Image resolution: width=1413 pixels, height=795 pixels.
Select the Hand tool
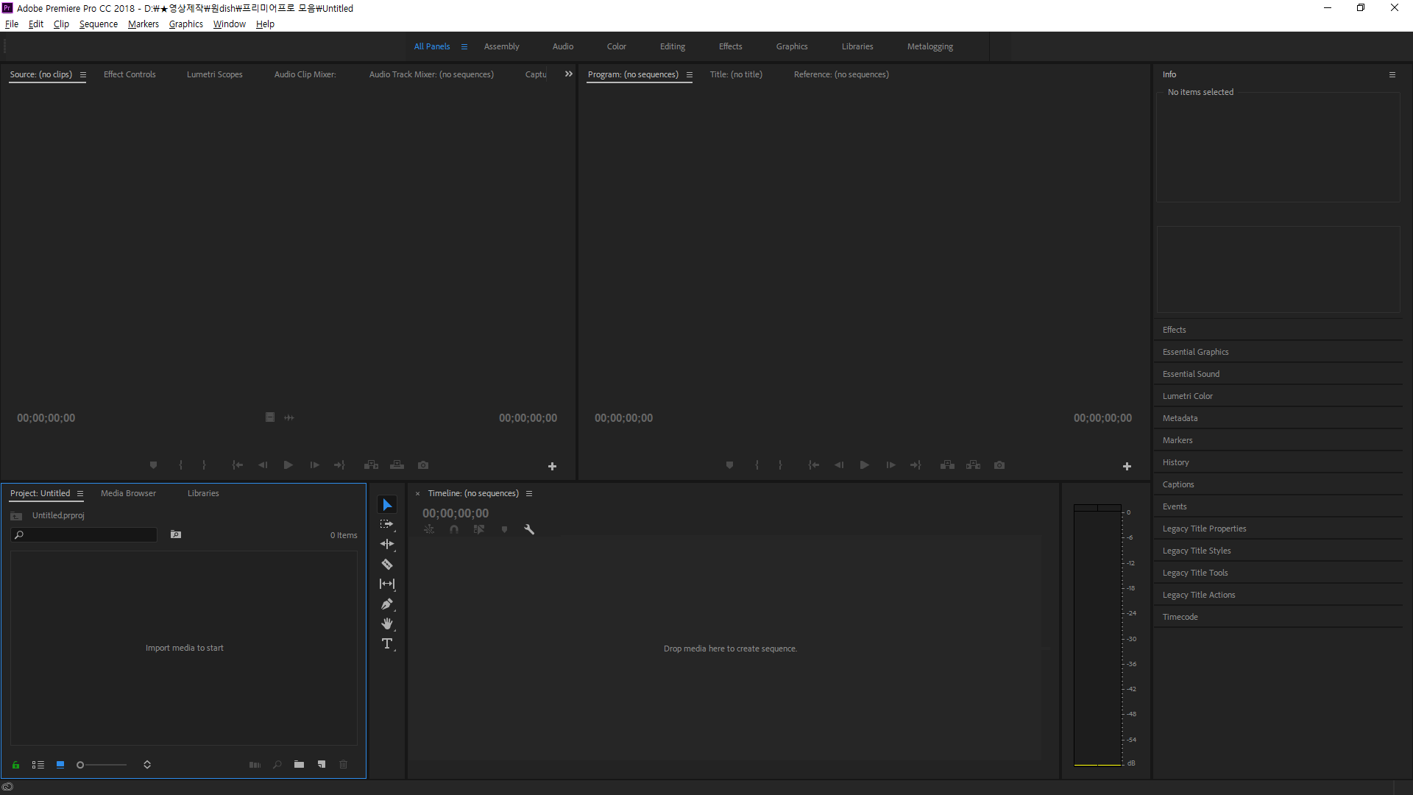[x=387, y=624]
